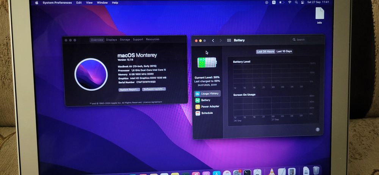This screenshot has width=379, height=175.
Task: Open the Apple menu
Action: (x=37, y=3)
